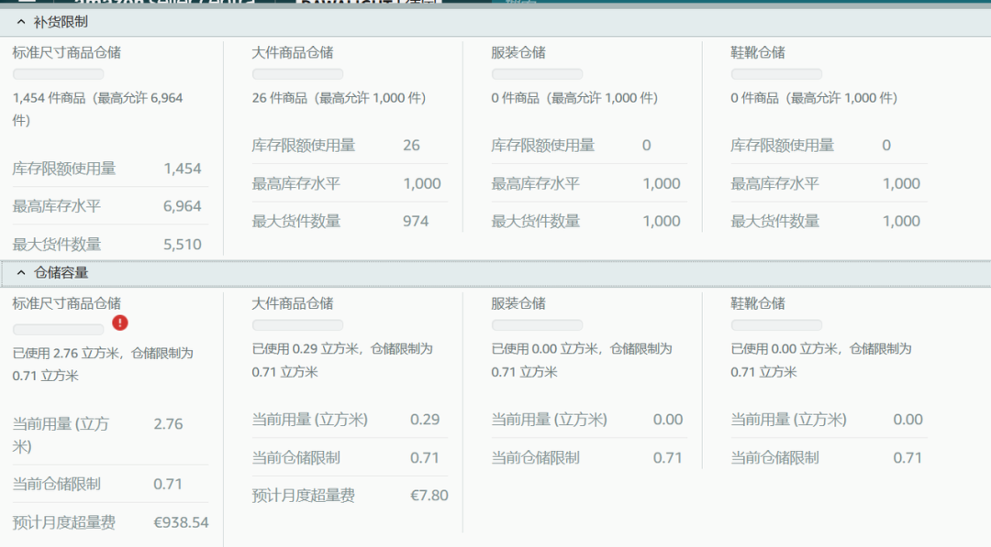Click the 服装仓储 usage progress bar

537,325
